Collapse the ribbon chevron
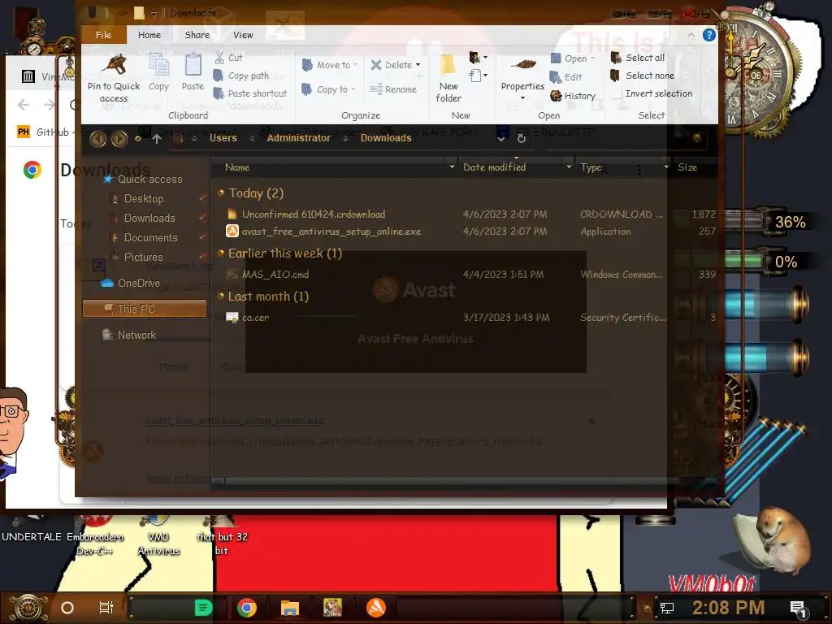 691,35
